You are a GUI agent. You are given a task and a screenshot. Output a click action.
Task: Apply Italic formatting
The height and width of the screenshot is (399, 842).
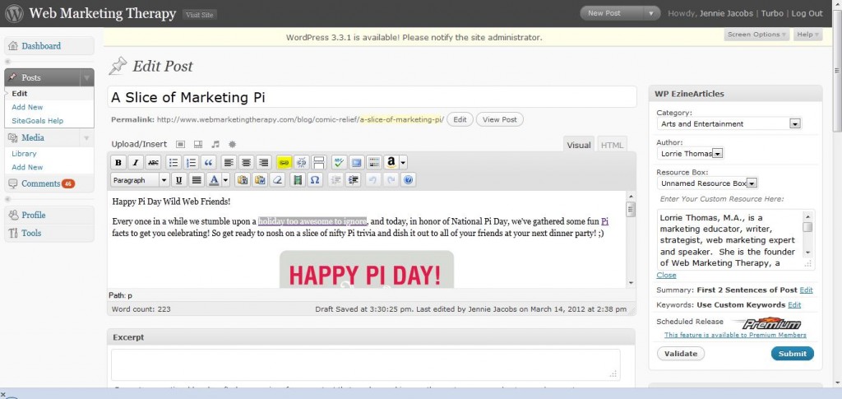point(136,162)
